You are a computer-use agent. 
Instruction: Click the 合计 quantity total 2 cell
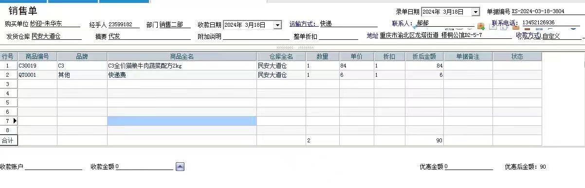point(323,140)
